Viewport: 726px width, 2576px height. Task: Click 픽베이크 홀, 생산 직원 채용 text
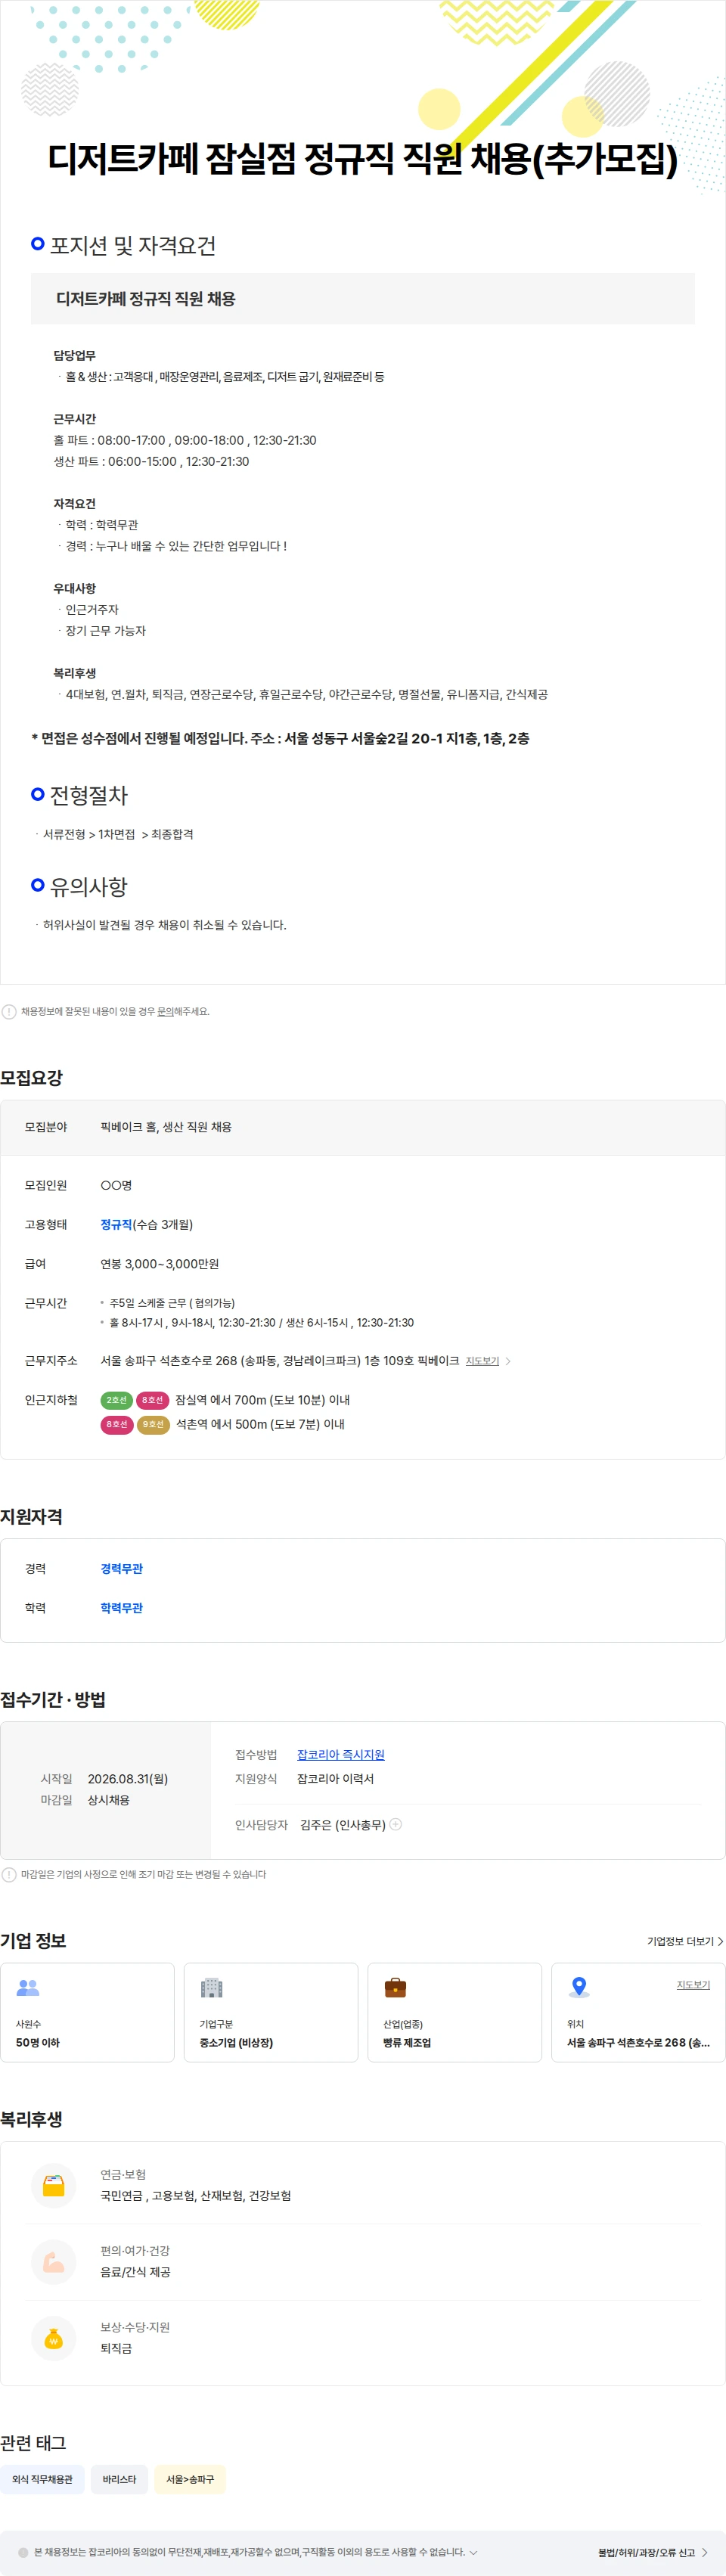(166, 1126)
